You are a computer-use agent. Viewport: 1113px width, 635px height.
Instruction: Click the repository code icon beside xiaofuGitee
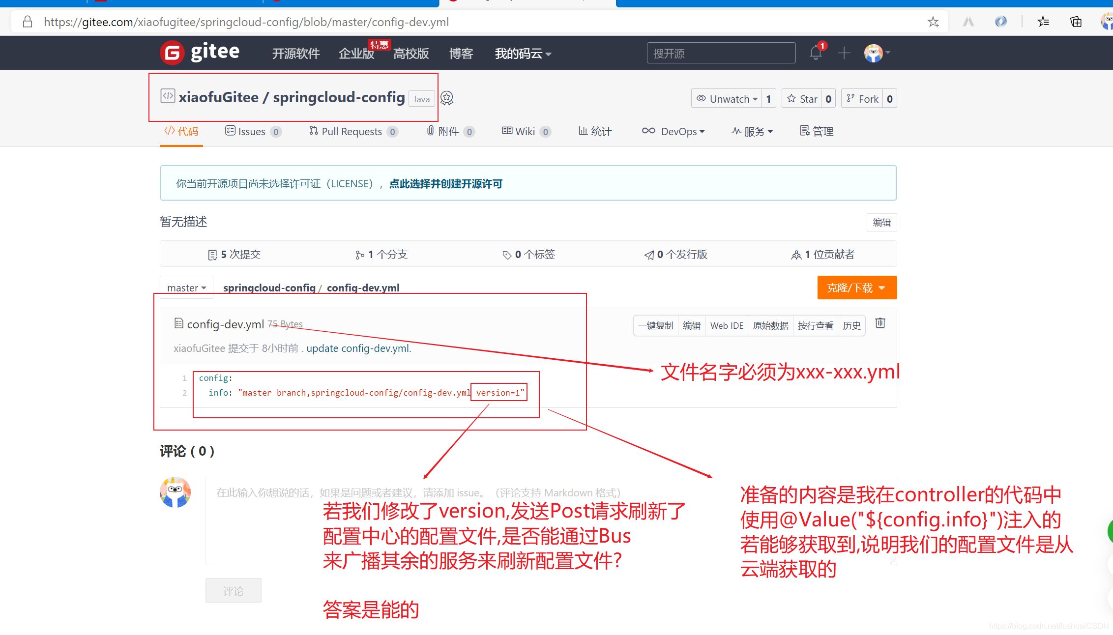tap(168, 96)
